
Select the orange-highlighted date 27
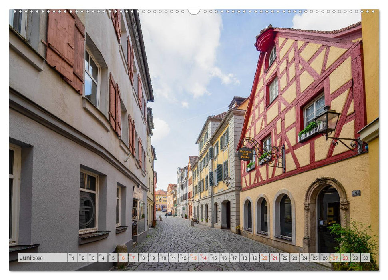(x=336, y=258)
